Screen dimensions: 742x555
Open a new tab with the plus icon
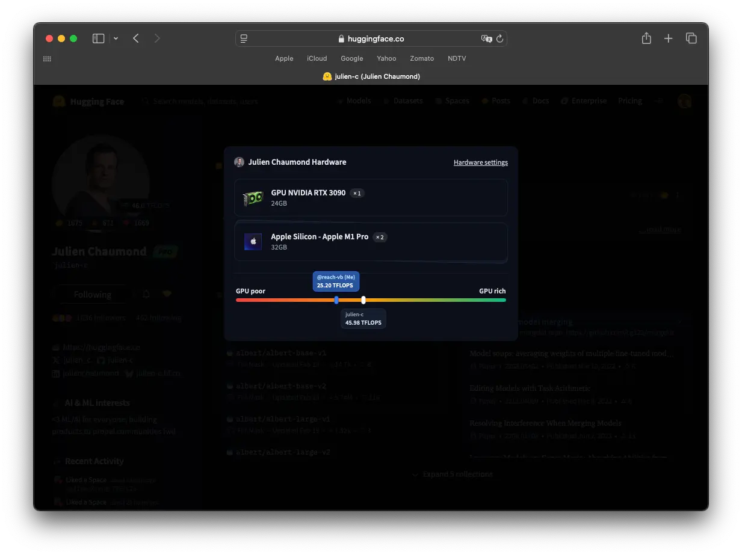[x=668, y=38]
